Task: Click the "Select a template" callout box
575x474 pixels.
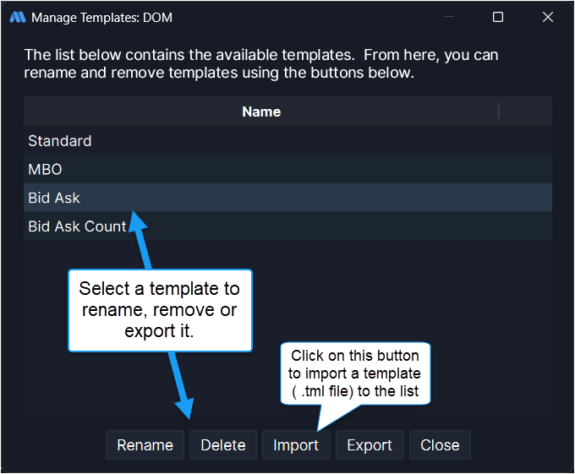Action: pos(159,309)
